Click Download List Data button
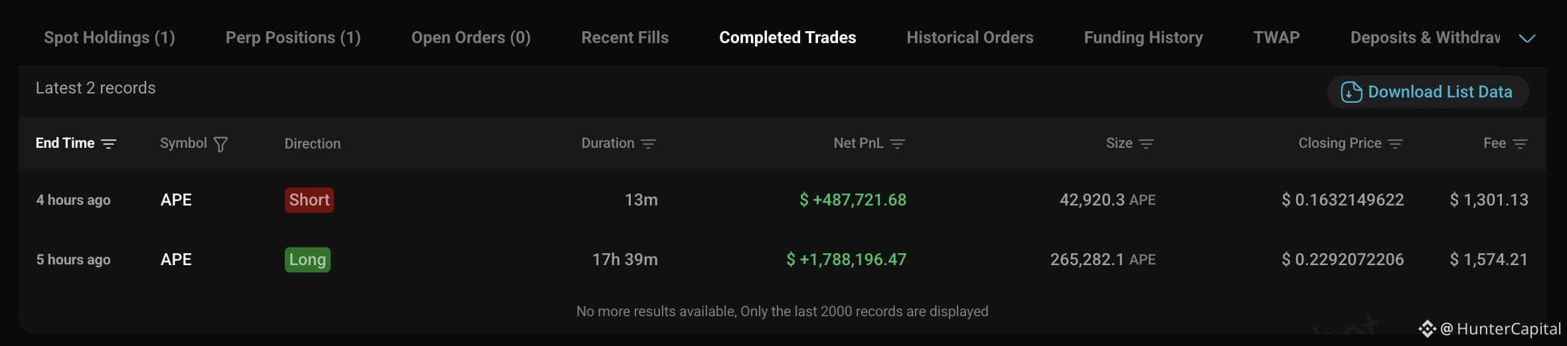Image resolution: width=1567 pixels, height=346 pixels. pos(1428,92)
